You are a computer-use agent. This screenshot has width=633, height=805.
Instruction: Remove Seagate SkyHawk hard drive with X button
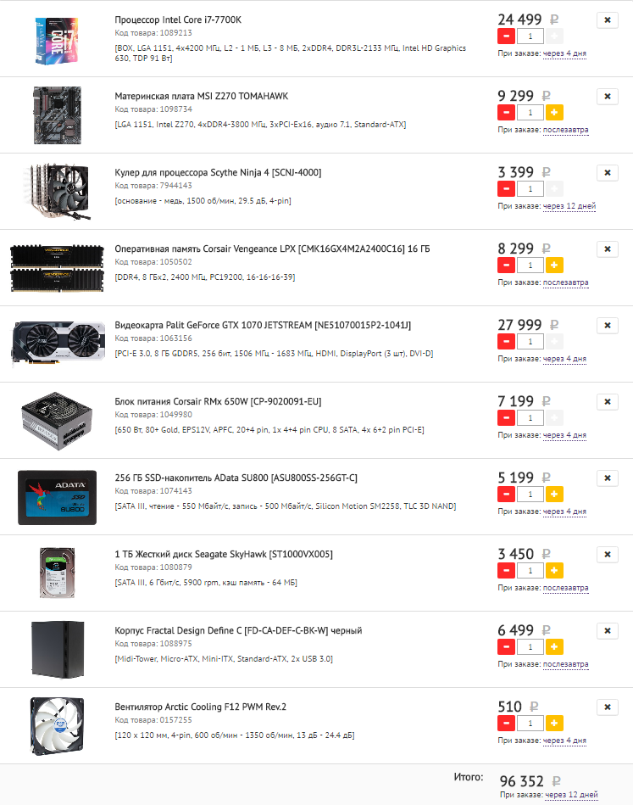pos(608,555)
